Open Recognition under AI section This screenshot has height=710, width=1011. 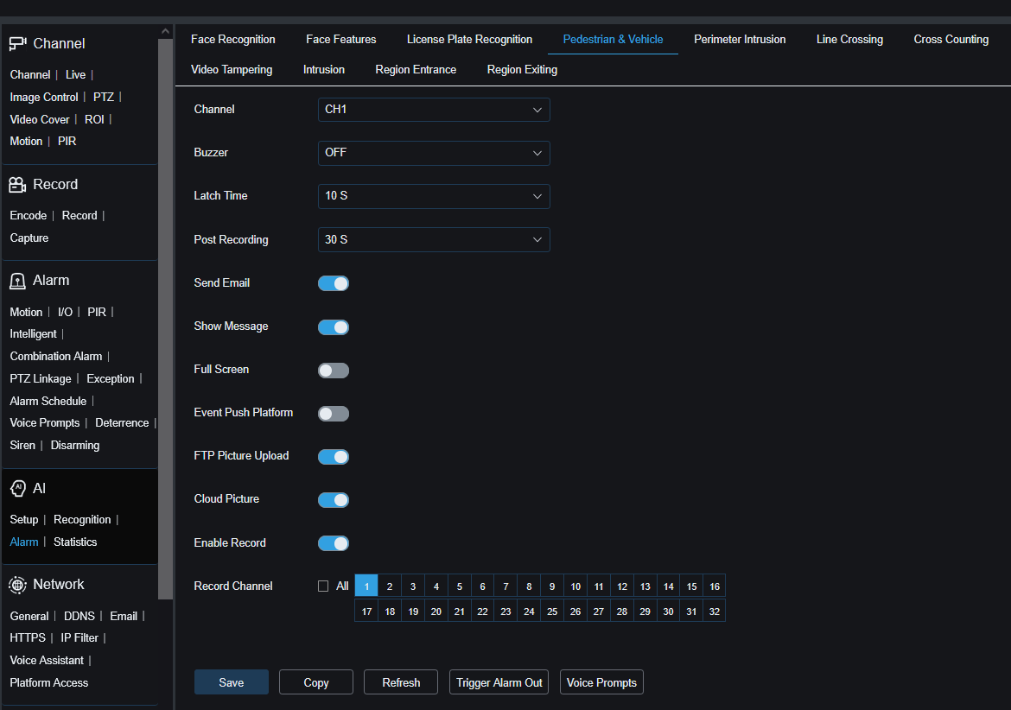[x=82, y=520]
